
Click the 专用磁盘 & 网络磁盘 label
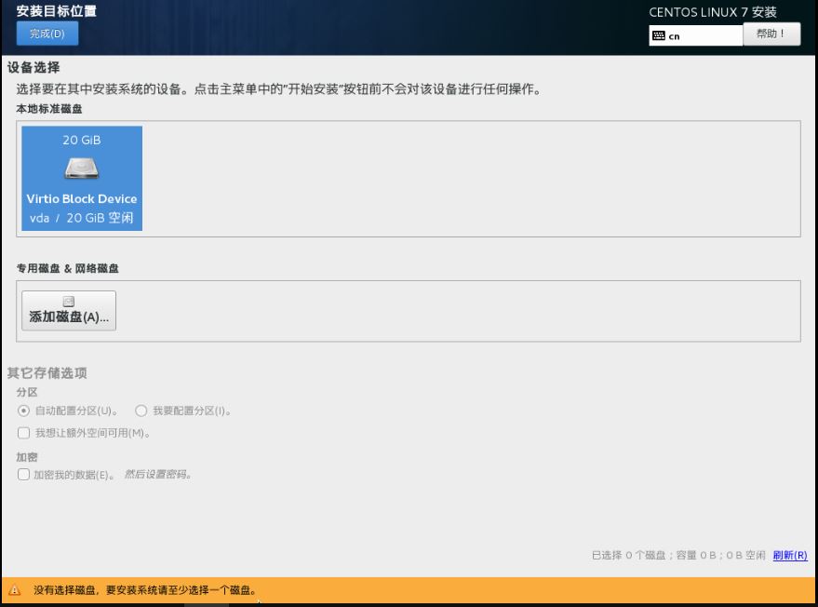tap(68, 268)
